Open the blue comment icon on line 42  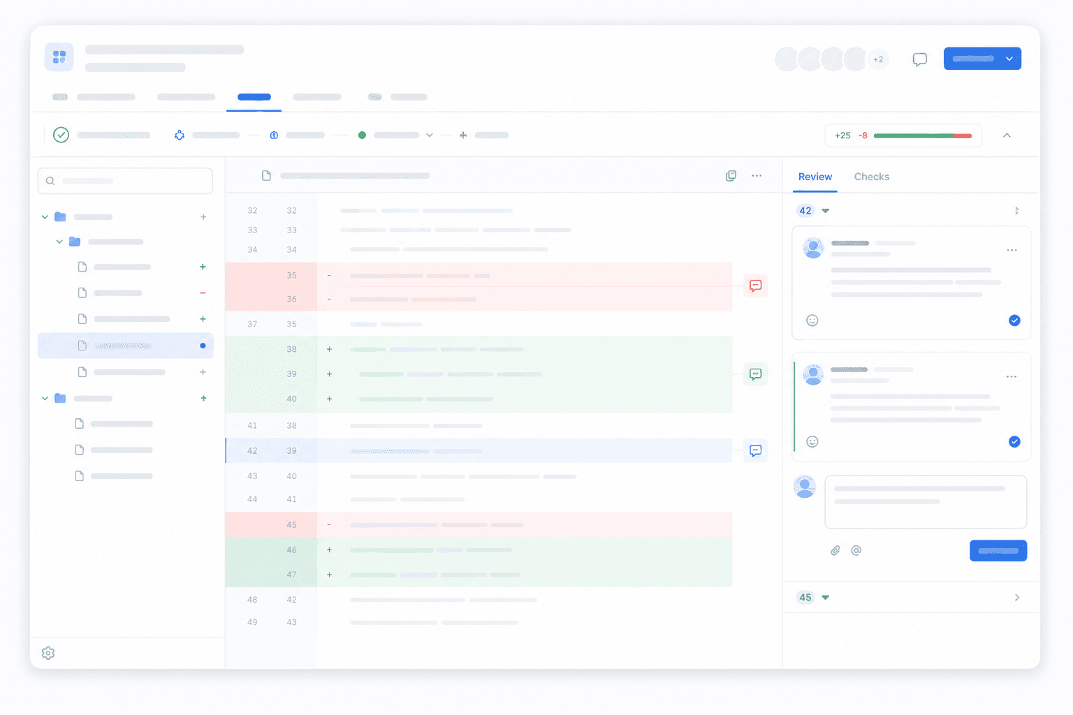755,450
